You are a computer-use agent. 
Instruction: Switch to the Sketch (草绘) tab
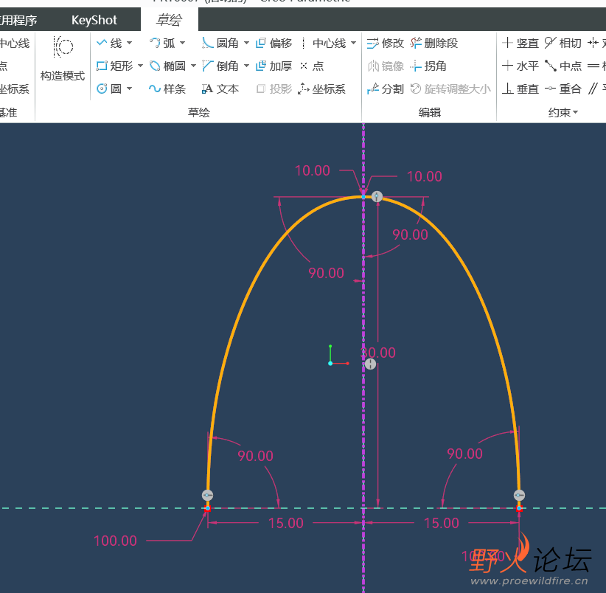point(170,20)
